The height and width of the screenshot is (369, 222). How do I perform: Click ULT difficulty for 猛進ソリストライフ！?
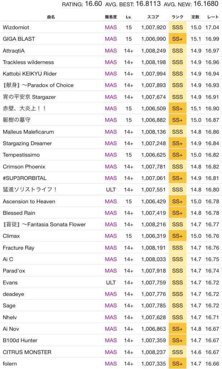pyautogui.click(x=111, y=190)
